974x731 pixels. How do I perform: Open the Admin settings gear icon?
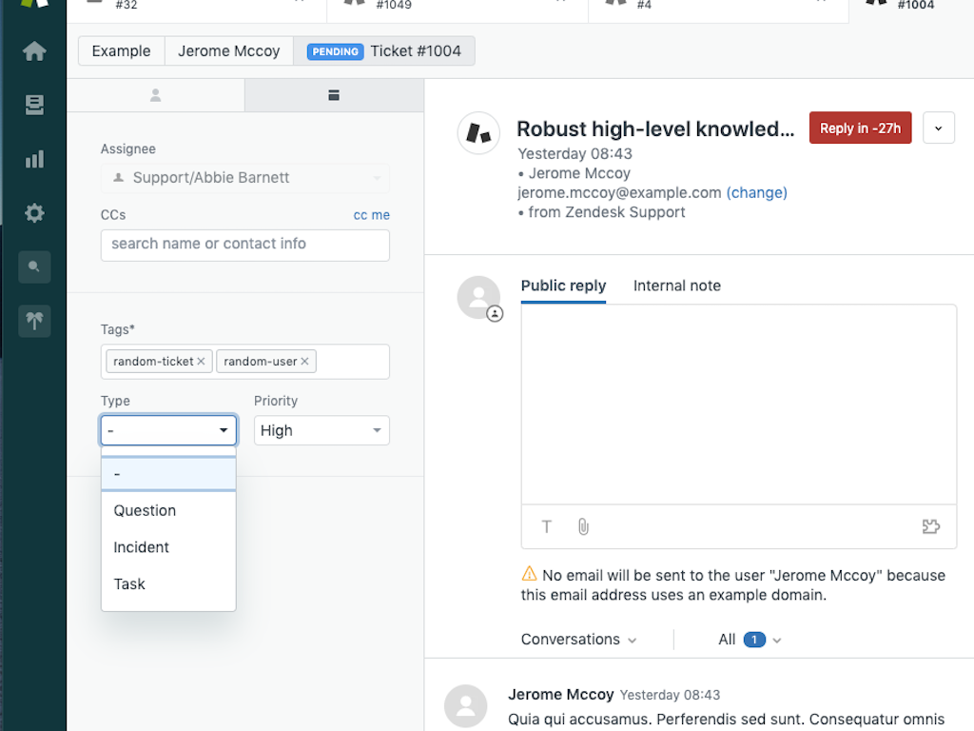pos(34,212)
